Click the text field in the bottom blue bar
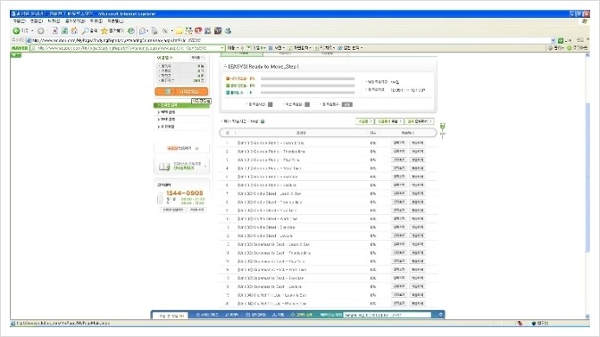 coord(387,315)
